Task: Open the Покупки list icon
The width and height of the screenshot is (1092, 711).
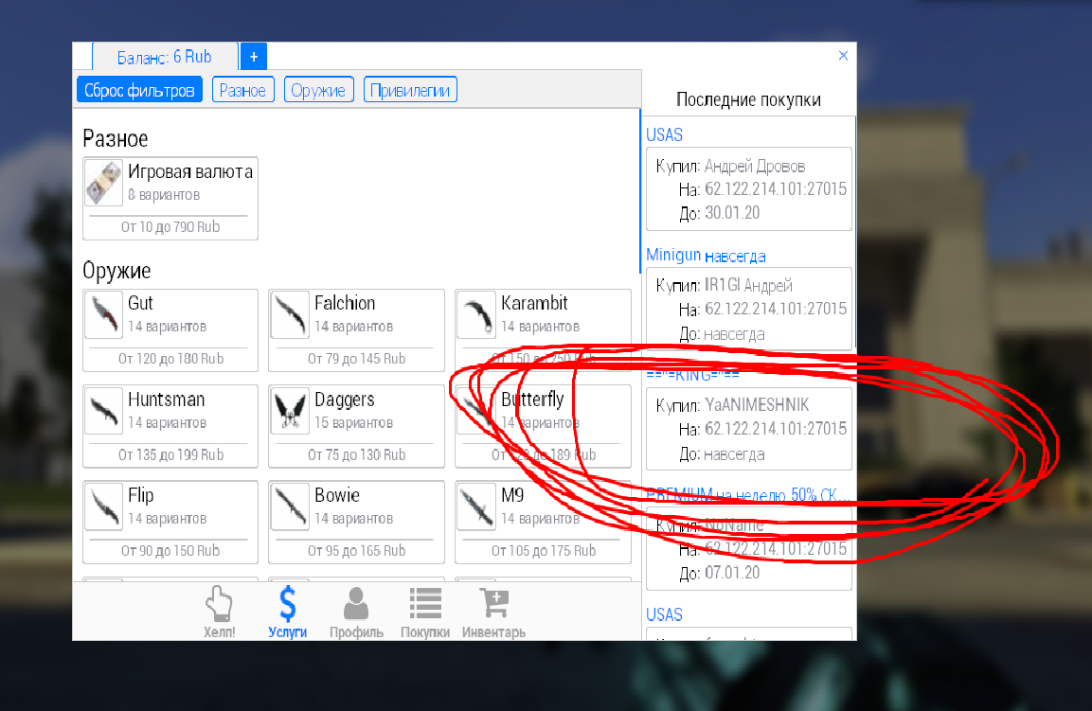Action: 424,604
